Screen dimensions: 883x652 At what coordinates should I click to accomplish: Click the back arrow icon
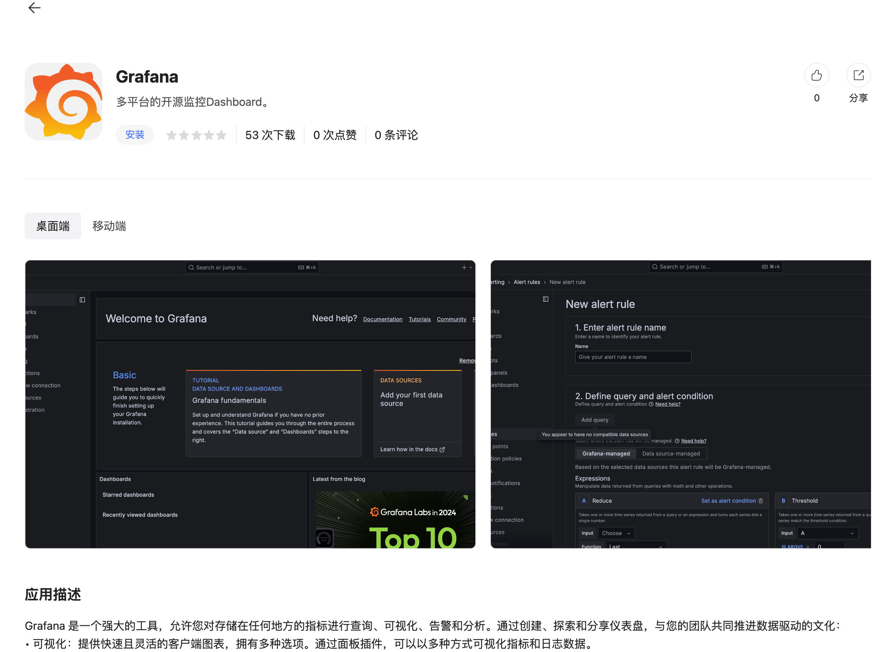click(x=35, y=7)
